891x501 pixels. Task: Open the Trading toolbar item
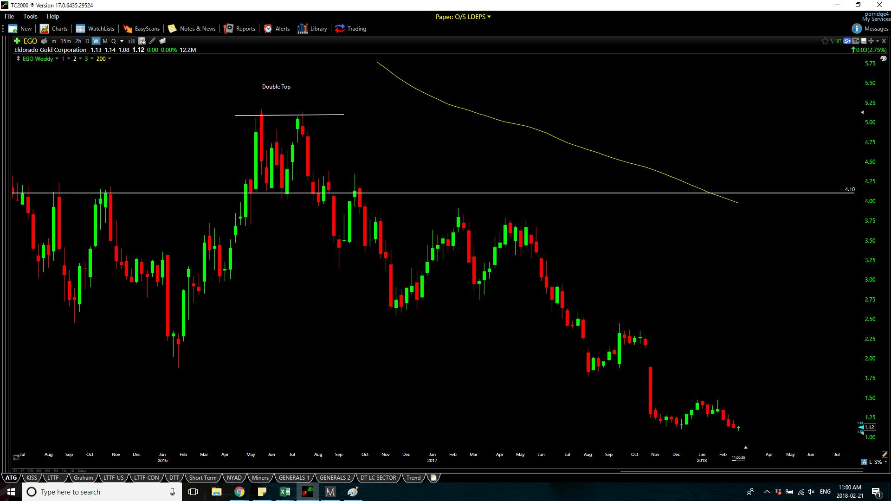[x=350, y=29]
